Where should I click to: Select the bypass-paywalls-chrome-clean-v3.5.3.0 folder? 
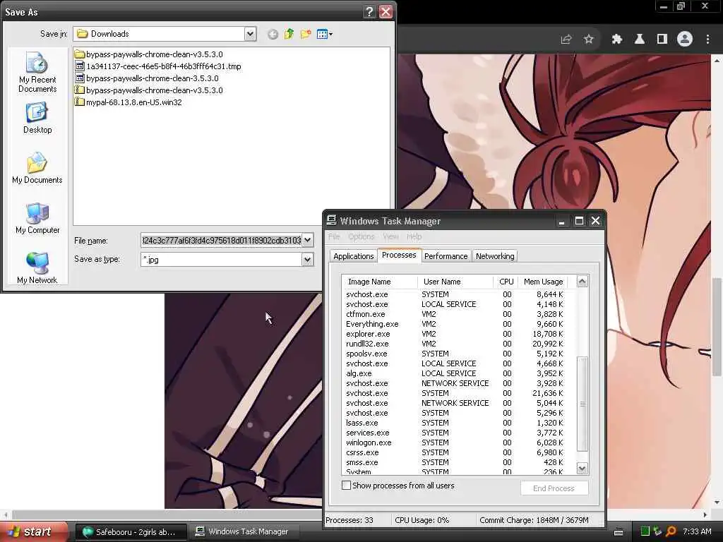point(149,54)
